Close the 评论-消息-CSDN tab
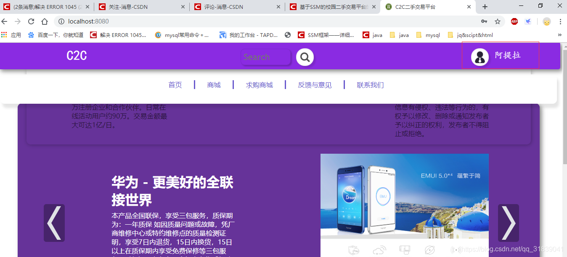Image resolution: width=567 pixels, height=257 pixels. pyautogui.click(x=278, y=7)
